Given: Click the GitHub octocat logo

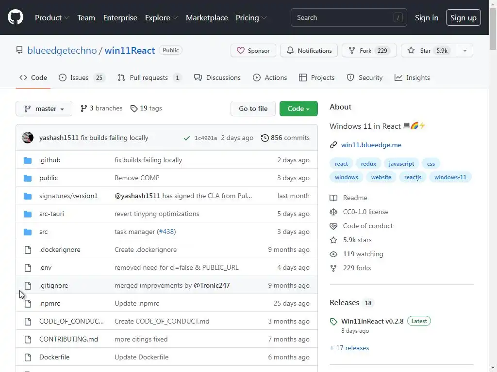Looking at the screenshot, I should pos(15,17).
